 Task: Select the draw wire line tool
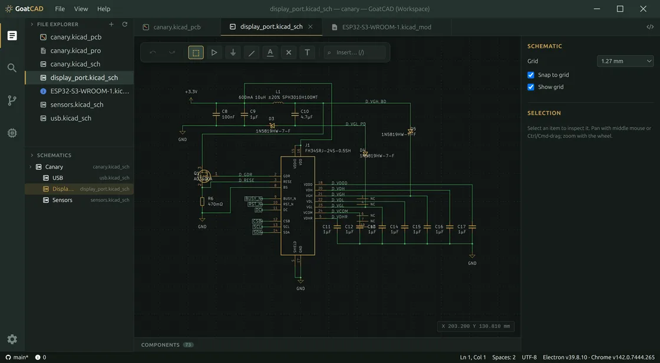[251, 52]
